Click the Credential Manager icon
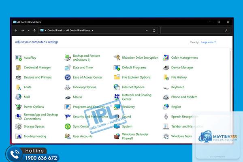The height and width of the screenshot is (162, 243). tap(18, 68)
